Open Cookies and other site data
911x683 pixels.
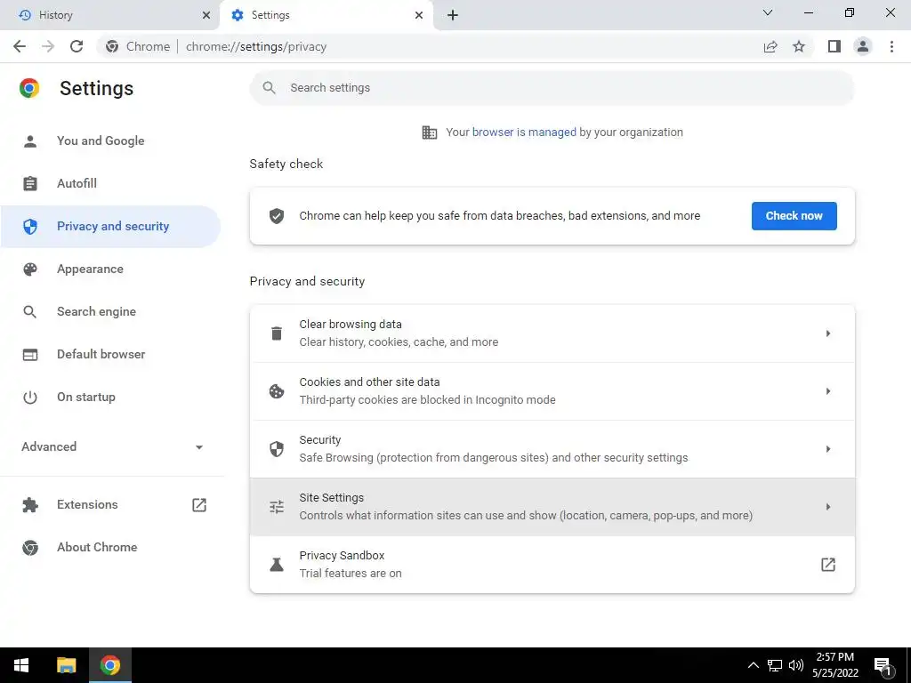click(x=552, y=391)
